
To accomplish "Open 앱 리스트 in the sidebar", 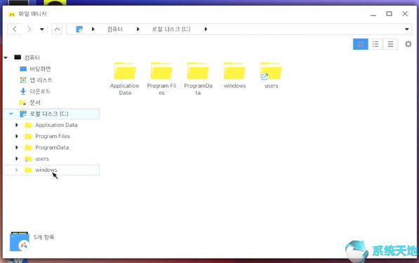I will click(41, 80).
